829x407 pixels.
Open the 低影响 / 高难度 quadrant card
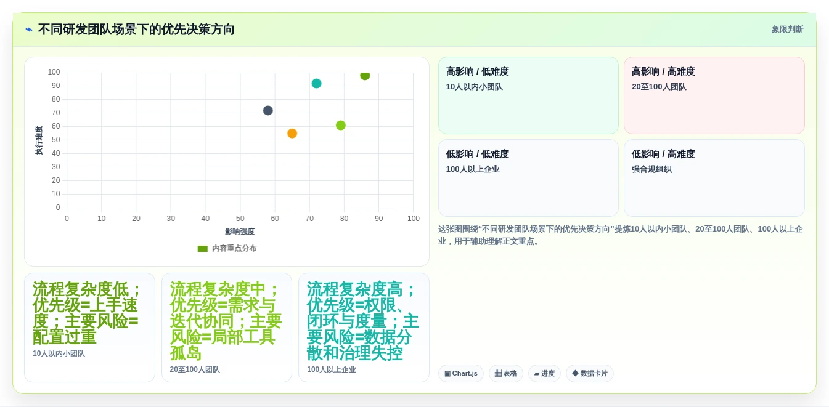click(714, 178)
